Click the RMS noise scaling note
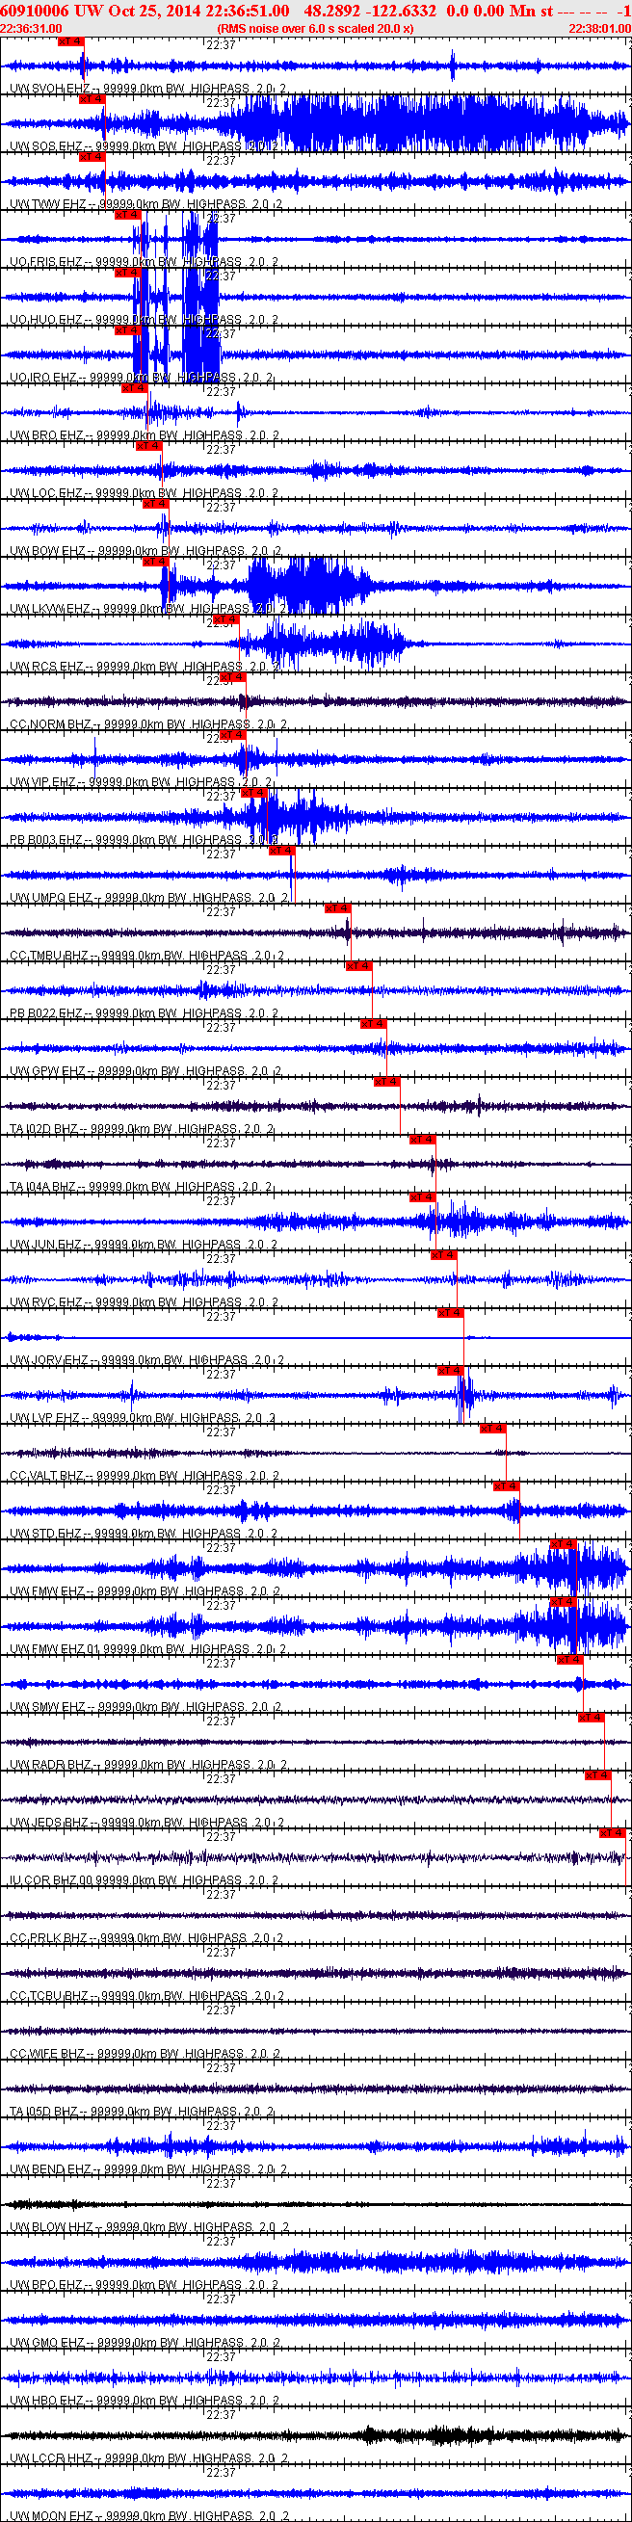This screenshot has width=632, height=2522. click(314, 28)
